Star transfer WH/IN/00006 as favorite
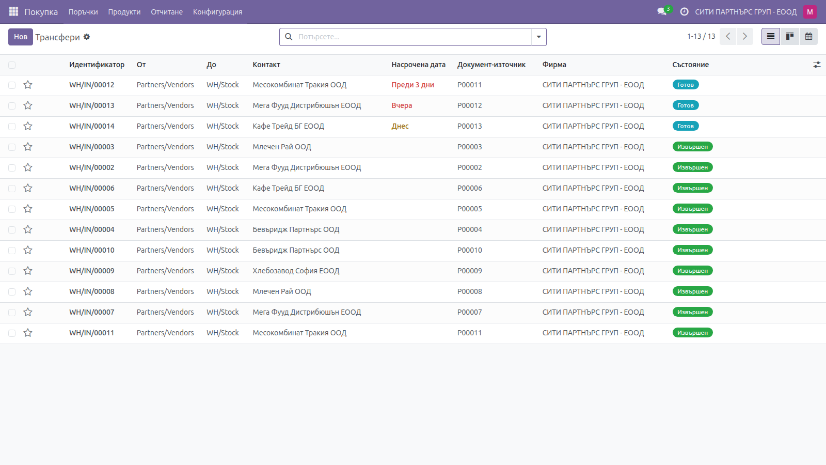826x465 pixels. (28, 188)
